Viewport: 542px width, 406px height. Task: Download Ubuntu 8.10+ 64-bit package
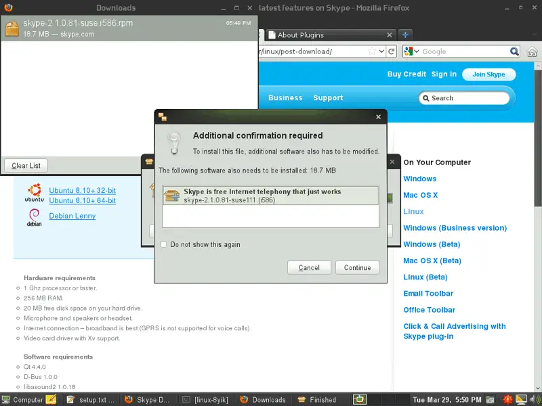pyautogui.click(x=82, y=200)
